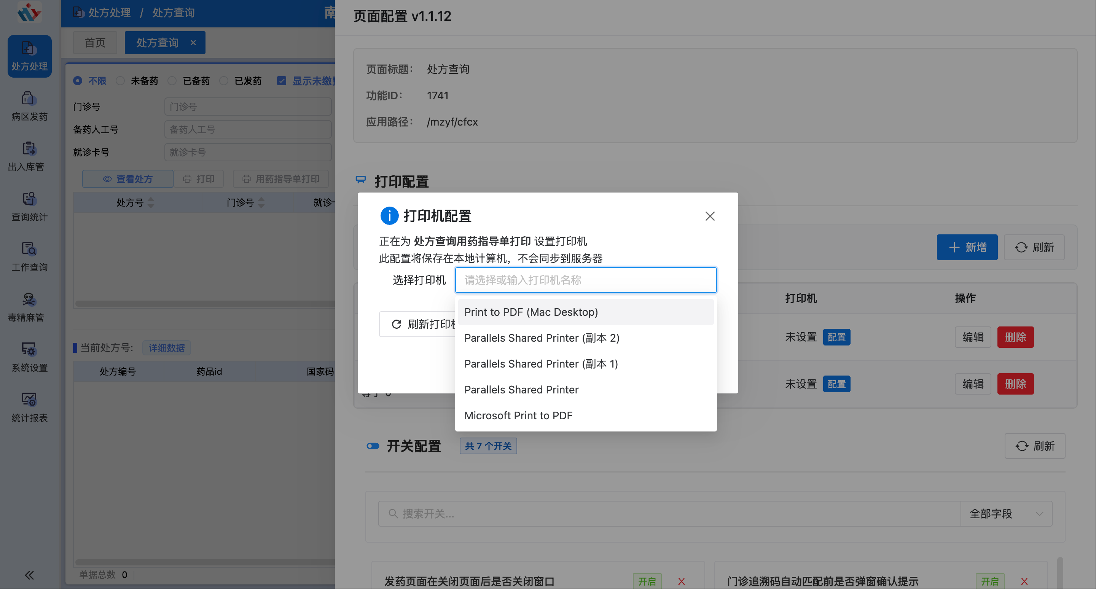The height and width of the screenshot is (589, 1096).
Task: Open the 全部字段 field filter dropdown
Action: (1006, 513)
